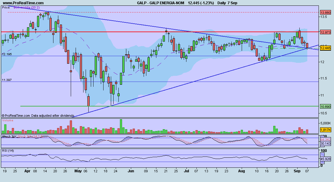The image size is (334, 182).
Task: Click the yellow 12.445 current price tag
Action: tap(325, 48)
